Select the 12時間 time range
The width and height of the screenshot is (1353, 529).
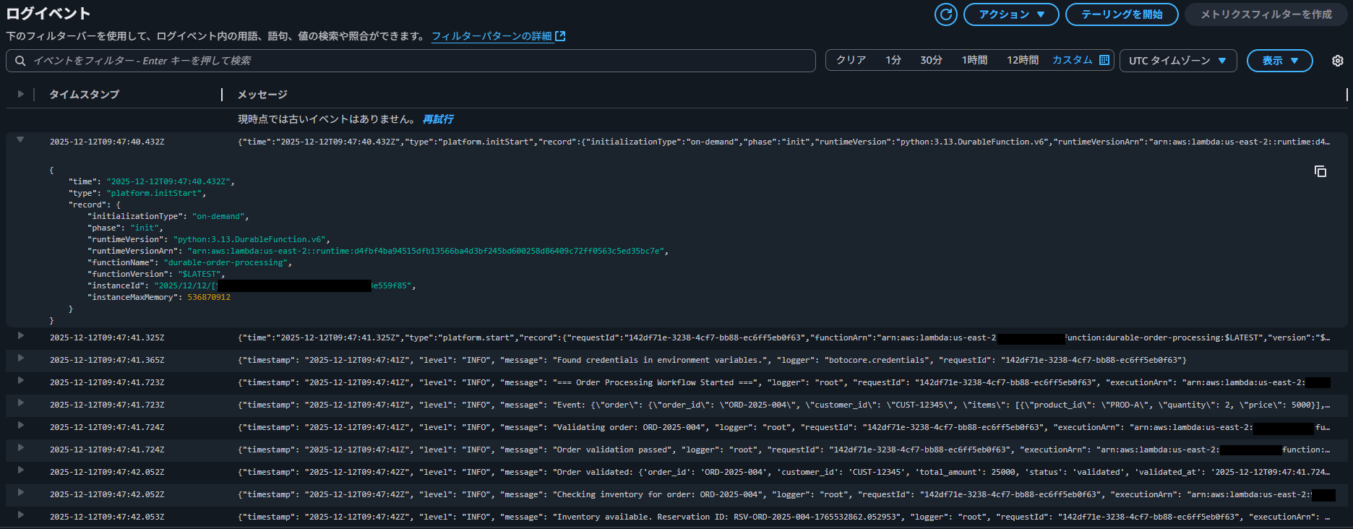(x=1022, y=60)
